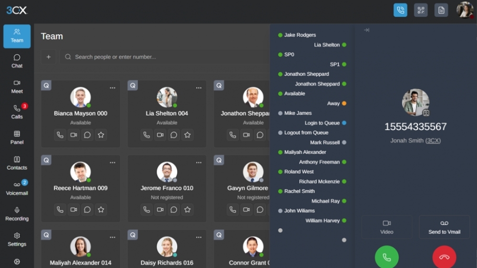The width and height of the screenshot is (477, 268).
Task: Open more options for Jerome Franco card
Action: coord(198,162)
